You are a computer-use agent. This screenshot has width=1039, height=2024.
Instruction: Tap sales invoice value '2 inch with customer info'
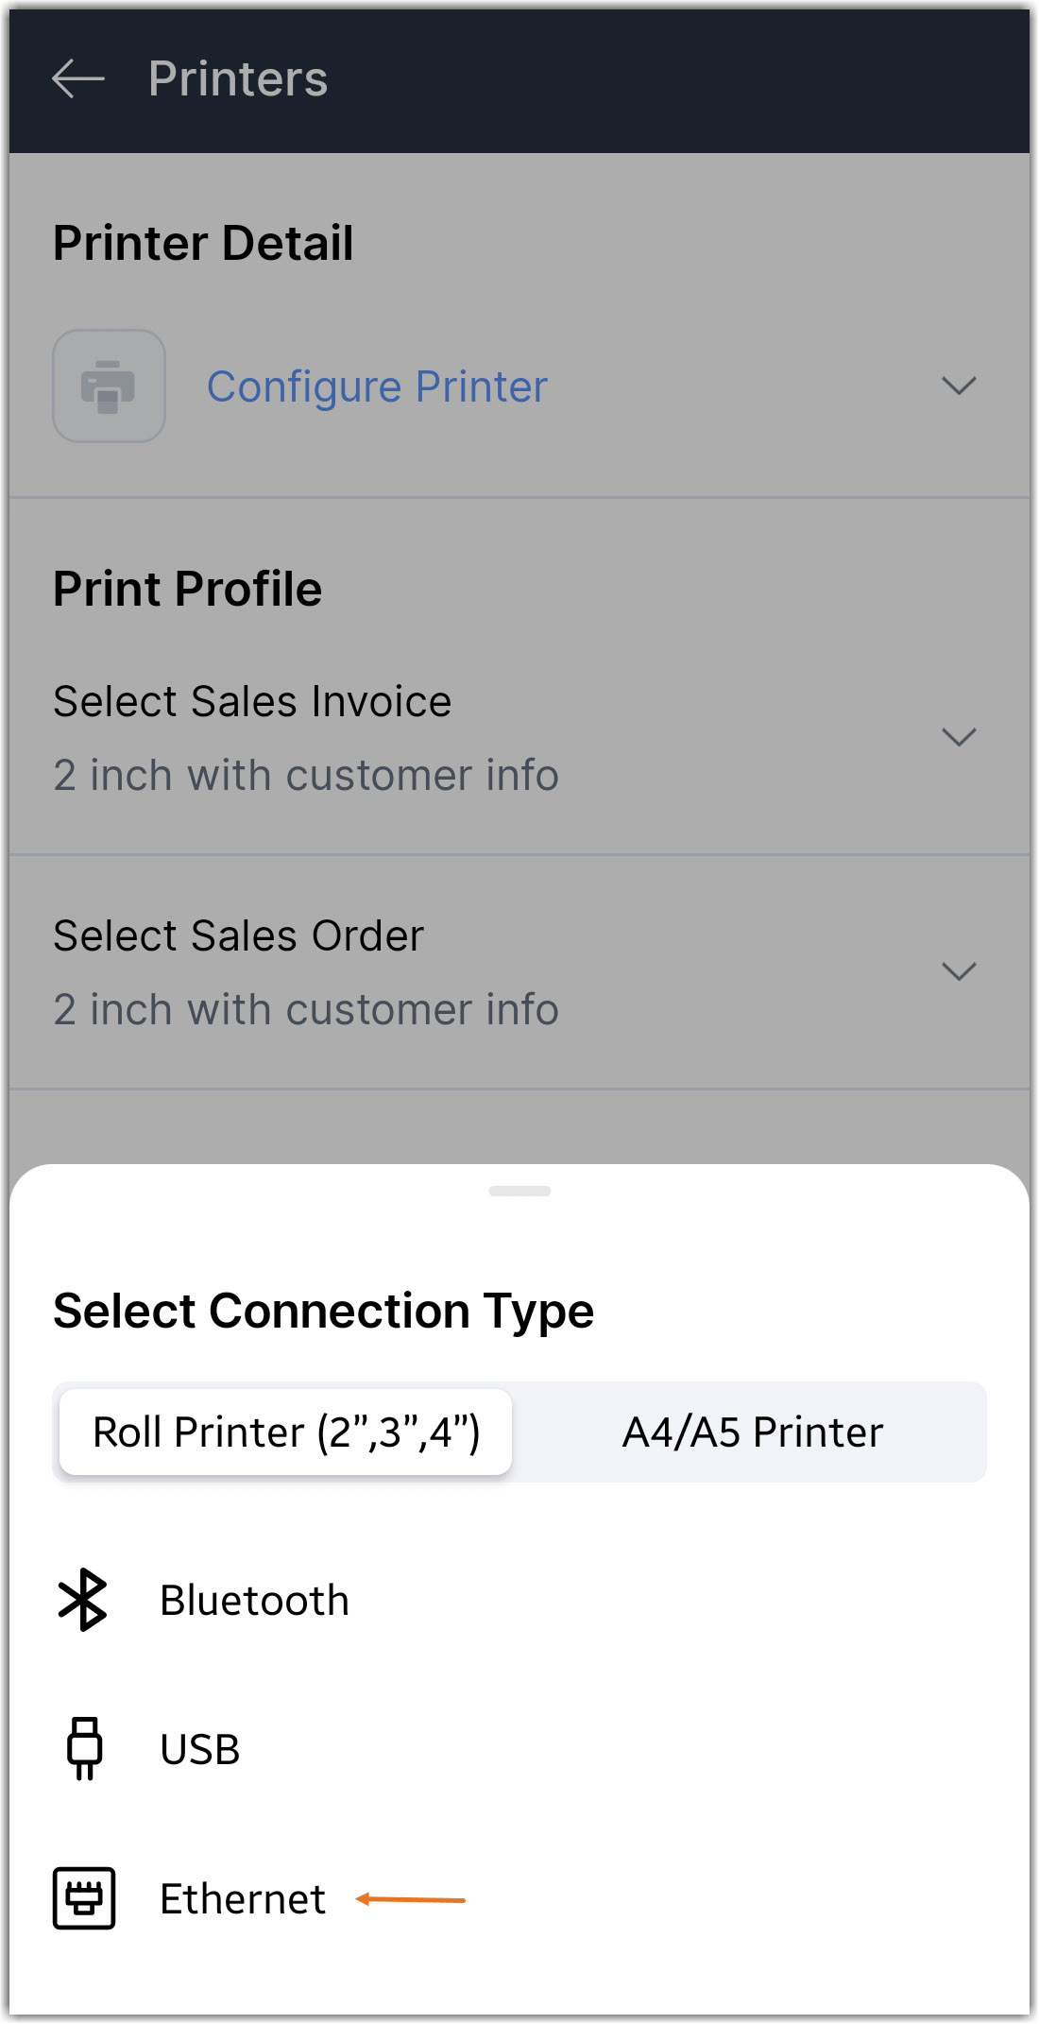click(x=305, y=775)
